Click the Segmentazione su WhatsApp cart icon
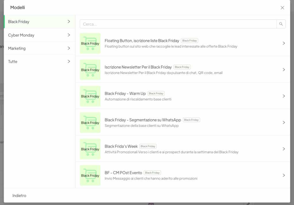The height and width of the screenshot is (205, 294). (90, 123)
